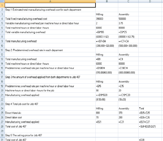Select column C header
The height and width of the screenshot is (141, 163).
(128, 1)
